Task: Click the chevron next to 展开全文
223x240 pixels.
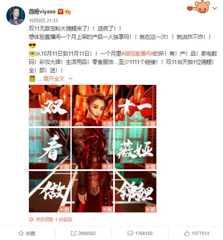Action: 70,79
